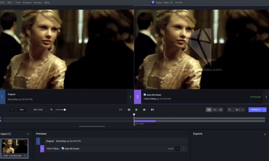Click the checkmark button on Gaia preview row
Image resolution: width=269 pixels, height=161 pixels.
coord(177,149)
